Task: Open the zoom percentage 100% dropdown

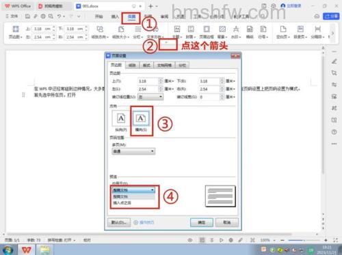Action: coord(267,240)
